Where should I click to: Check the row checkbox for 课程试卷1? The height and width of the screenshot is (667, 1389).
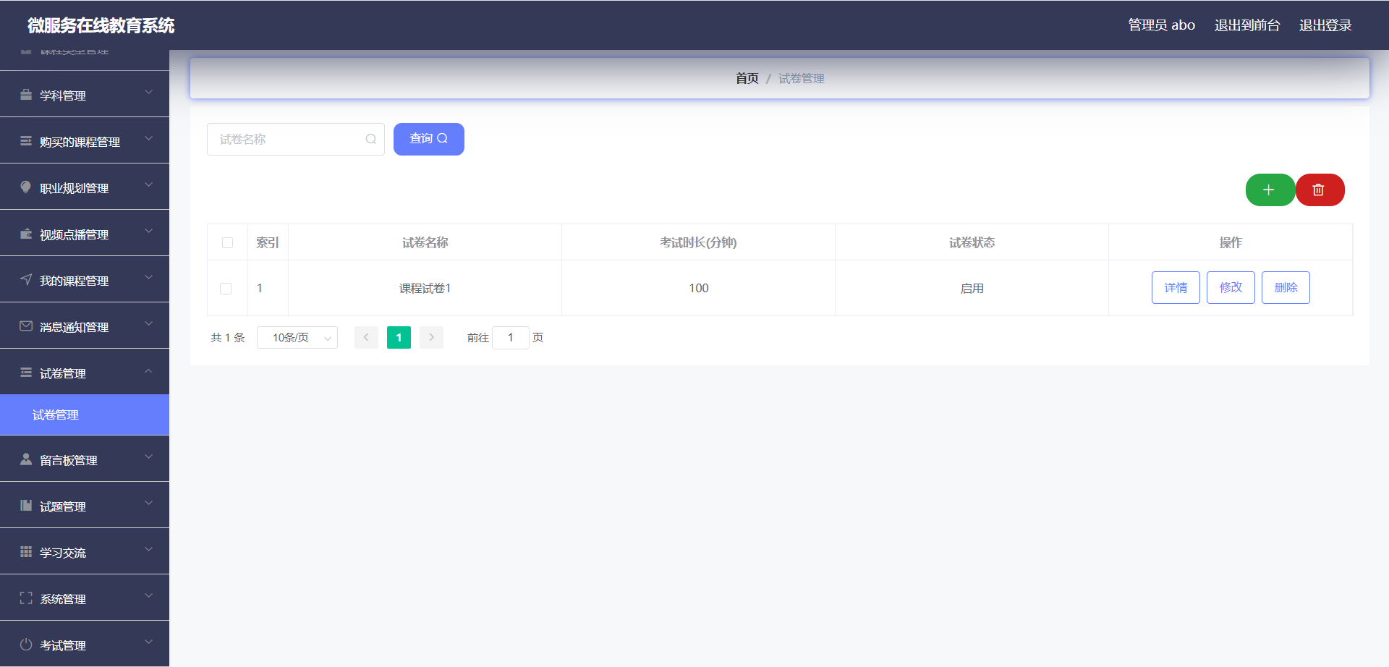point(226,288)
